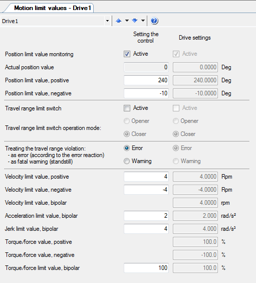Click Velocity limit value, negative control field
Image resolution: width=256 pixels, height=283 pixels.
[x=146, y=190]
